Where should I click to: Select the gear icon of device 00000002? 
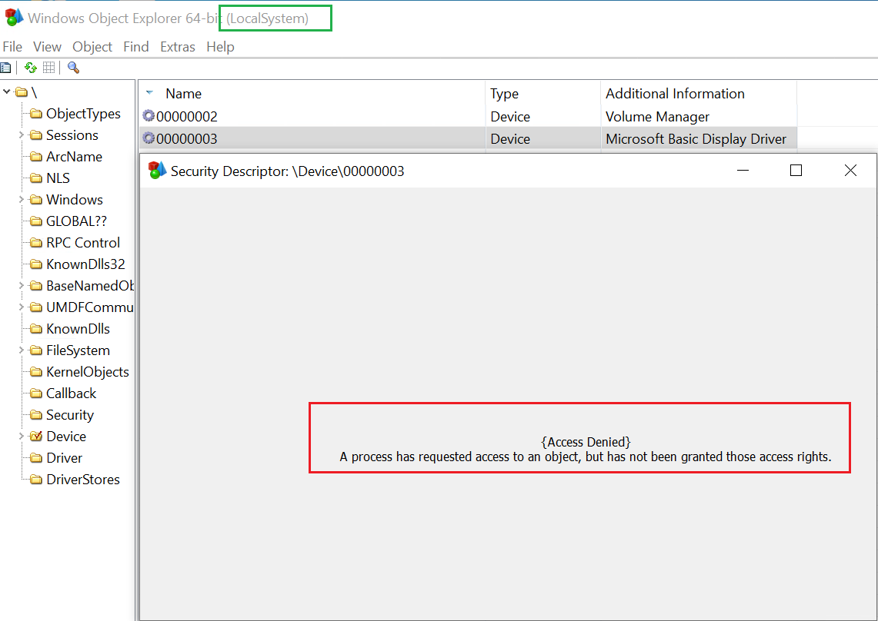[x=149, y=116]
